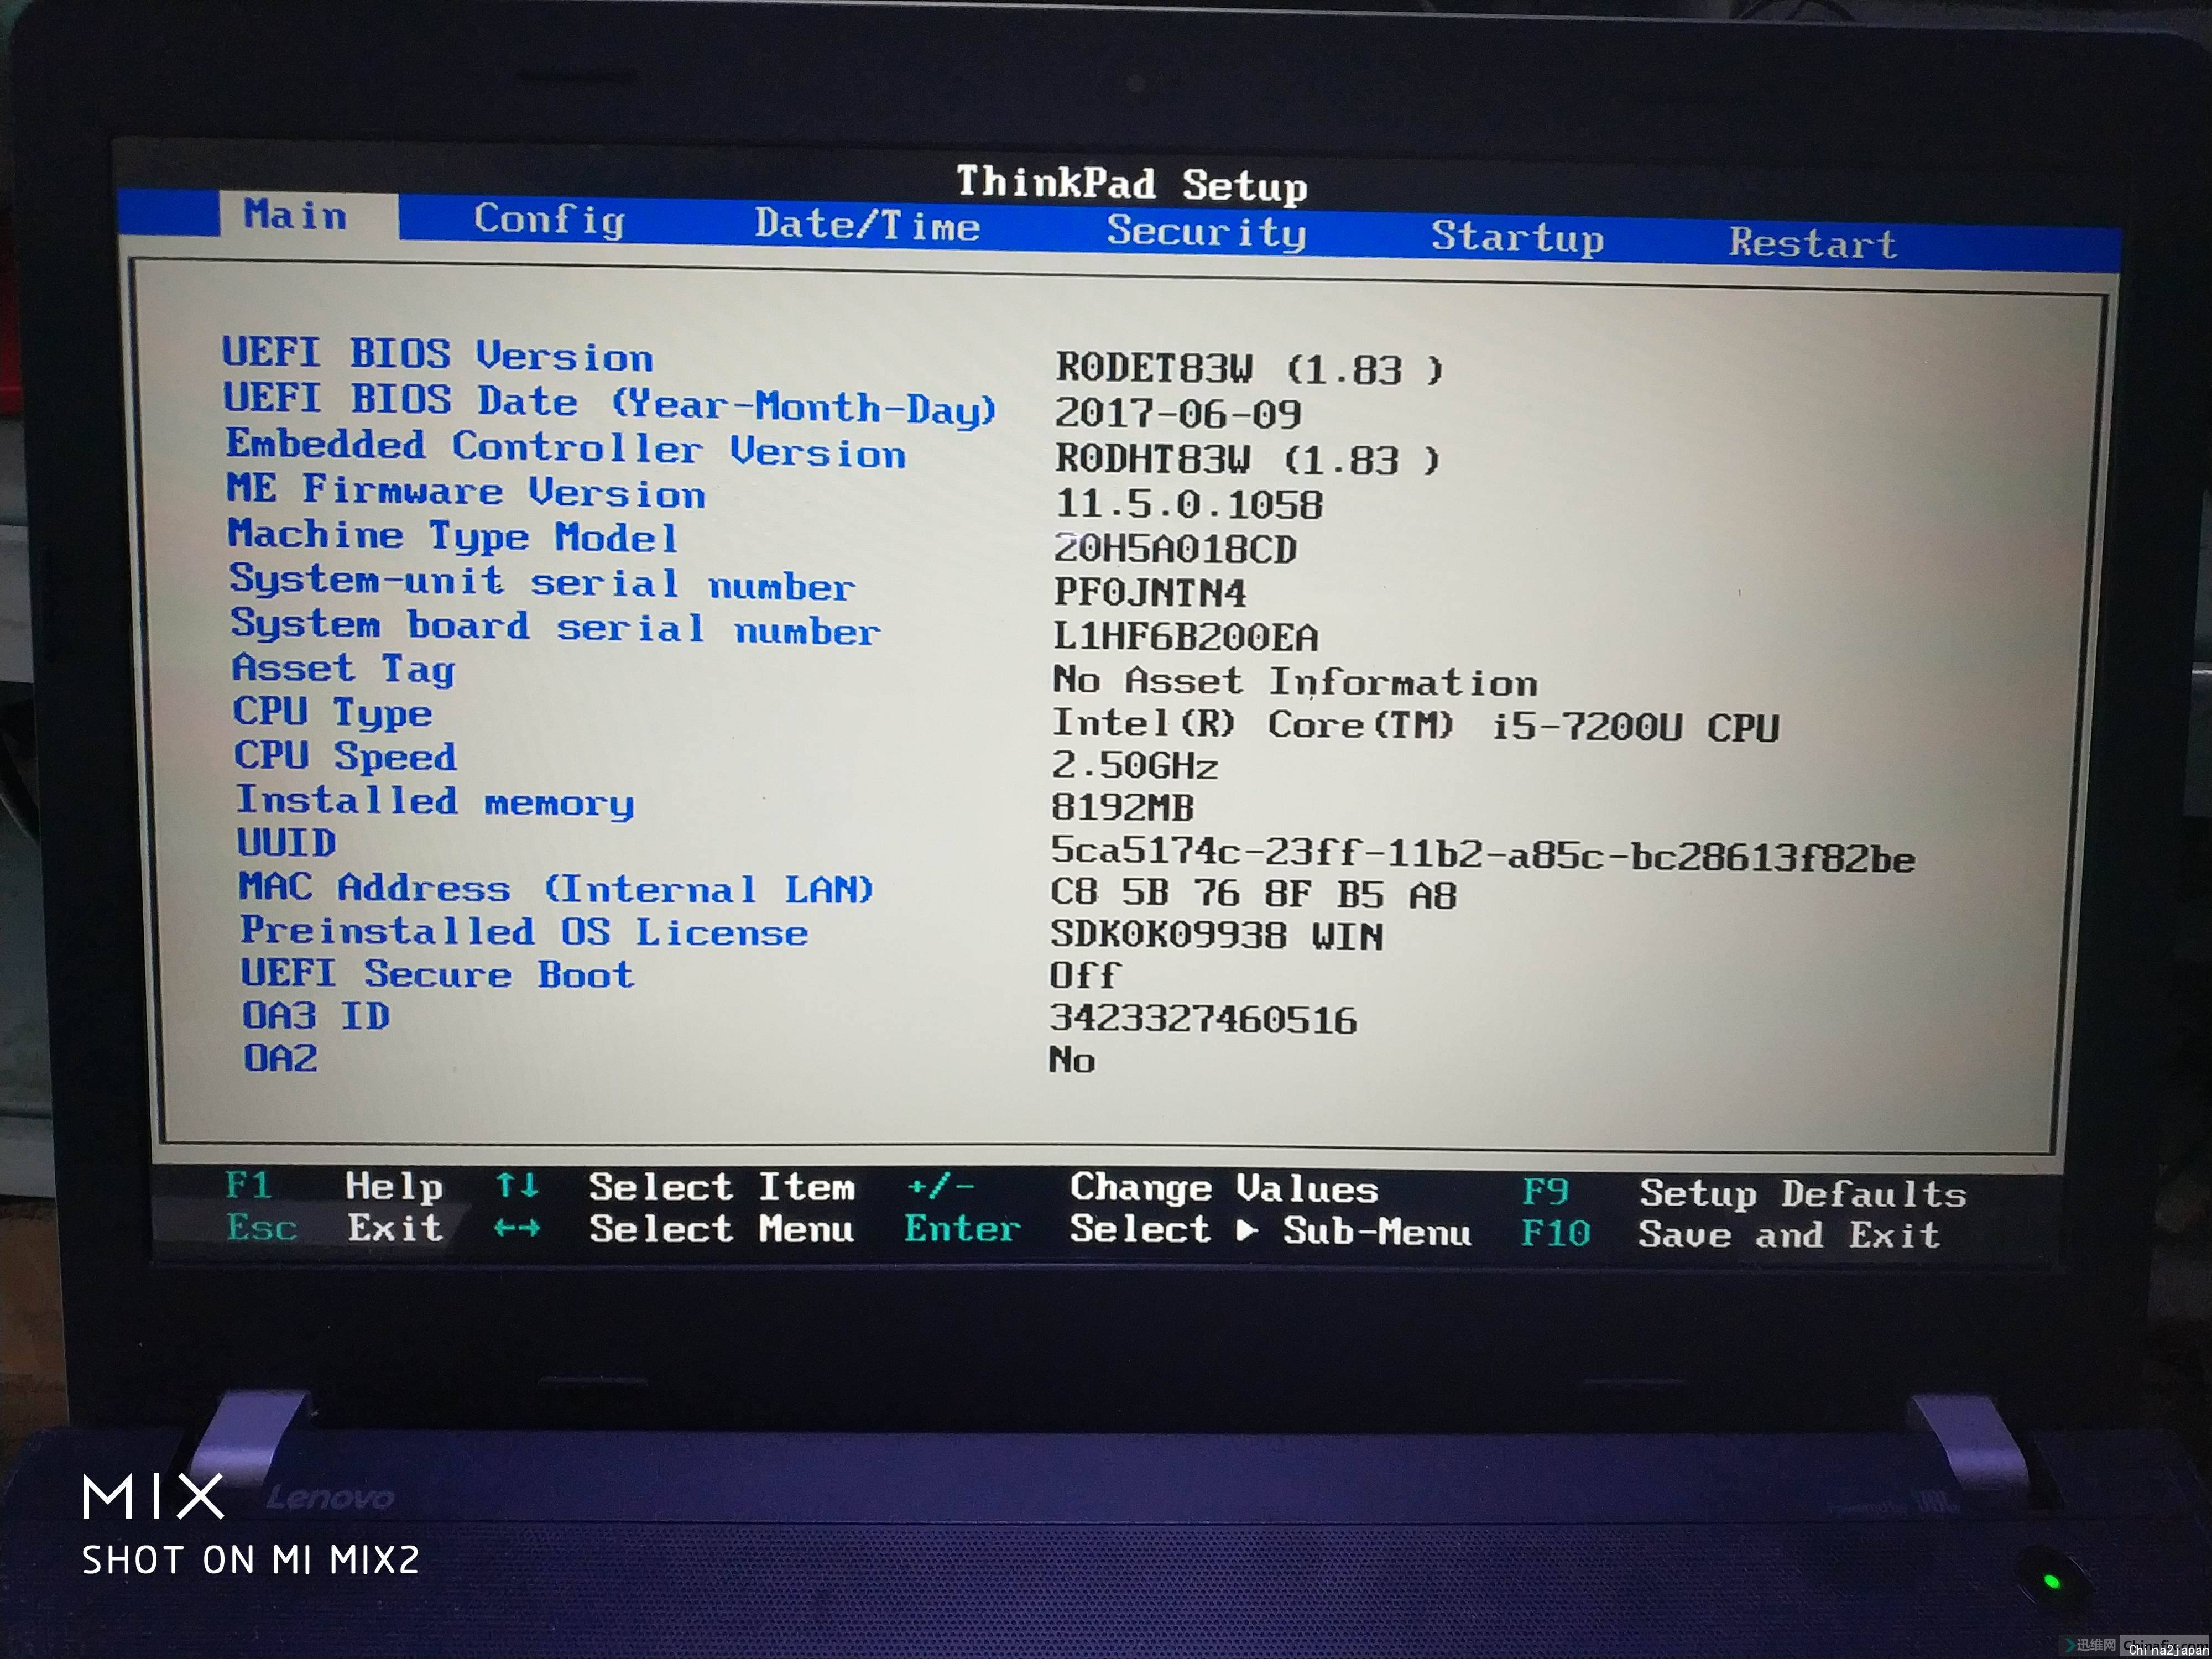Select license value SDK0K09938 WIN
The width and height of the screenshot is (2212, 1659).
click(1217, 935)
